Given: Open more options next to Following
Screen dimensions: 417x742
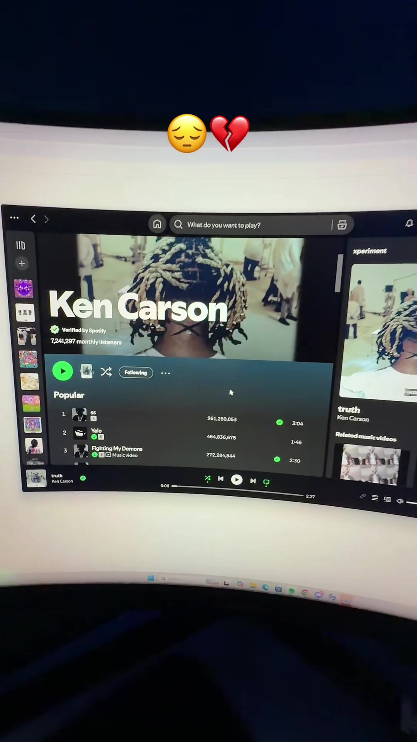Looking at the screenshot, I should [x=165, y=373].
